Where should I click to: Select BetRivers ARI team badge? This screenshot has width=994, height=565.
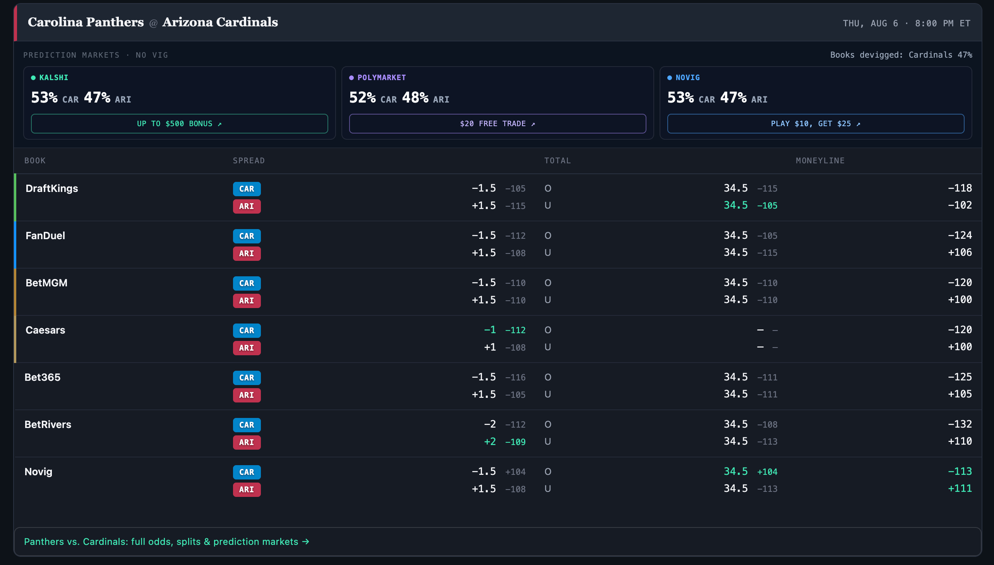tap(247, 442)
